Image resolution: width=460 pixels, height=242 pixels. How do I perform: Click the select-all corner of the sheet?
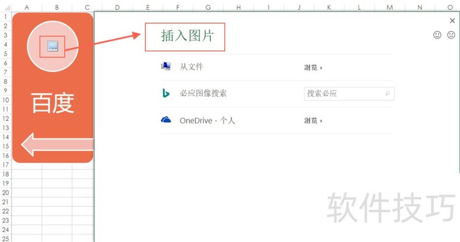(6, 7)
